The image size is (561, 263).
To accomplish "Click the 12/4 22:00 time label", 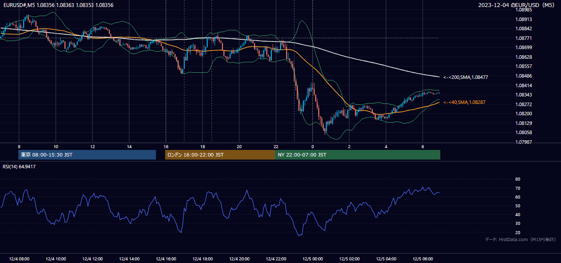I will [x=276, y=259].
